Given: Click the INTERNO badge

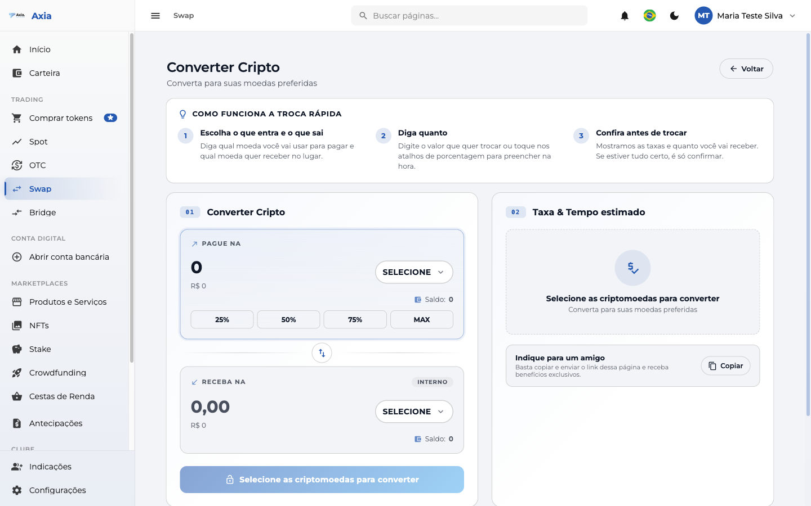Looking at the screenshot, I should [x=433, y=382].
